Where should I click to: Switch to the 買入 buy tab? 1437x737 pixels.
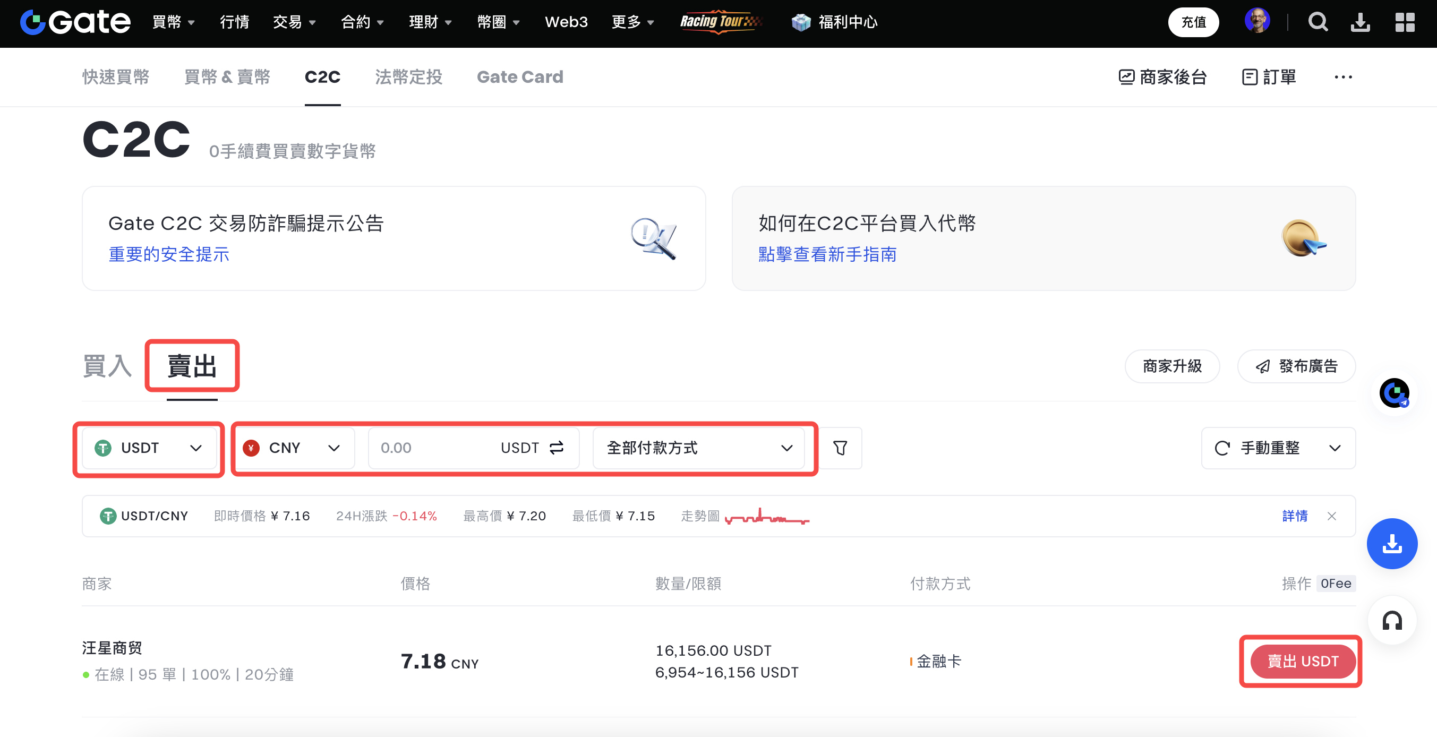click(x=107, y=366)
